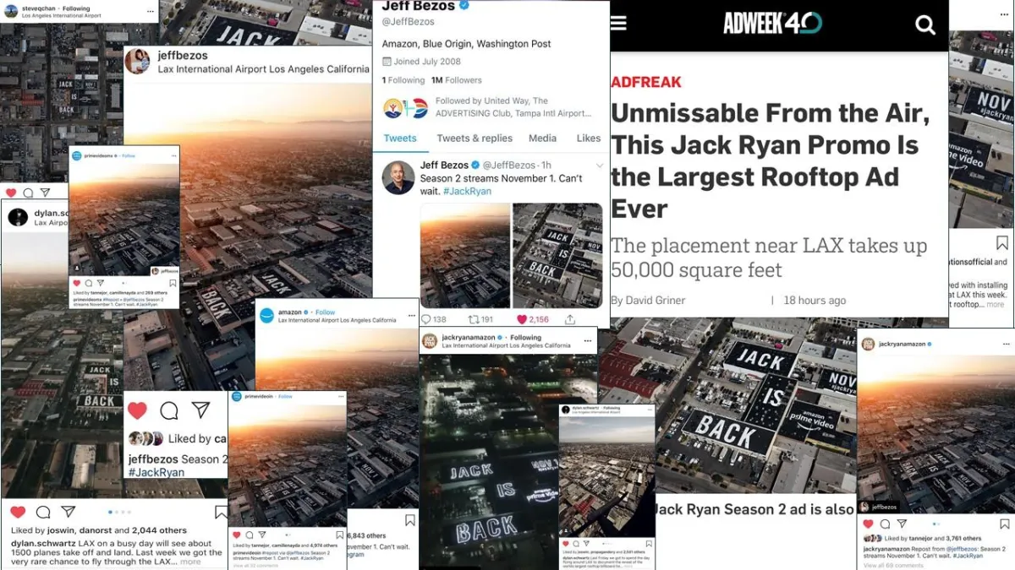The width and height of the screenshot is (1015, 570).
Task: Switch to the Tweets & replies tab
Action: [x=475, y=138]
